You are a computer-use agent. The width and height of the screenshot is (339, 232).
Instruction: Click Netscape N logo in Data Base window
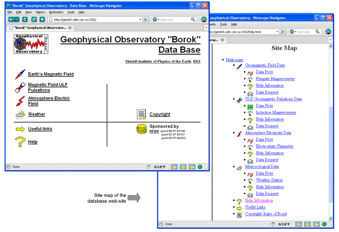[204, 19]
